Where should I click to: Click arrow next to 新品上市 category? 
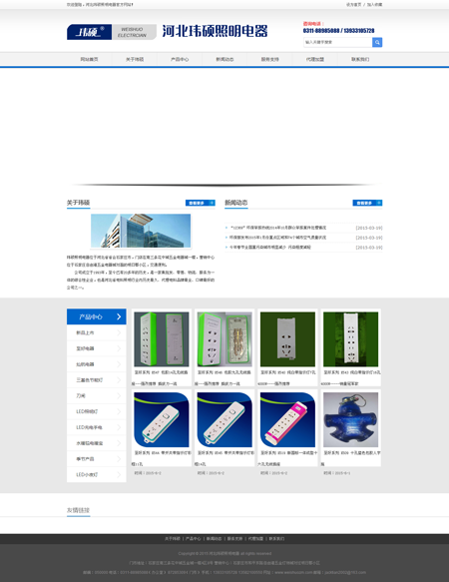119,333
